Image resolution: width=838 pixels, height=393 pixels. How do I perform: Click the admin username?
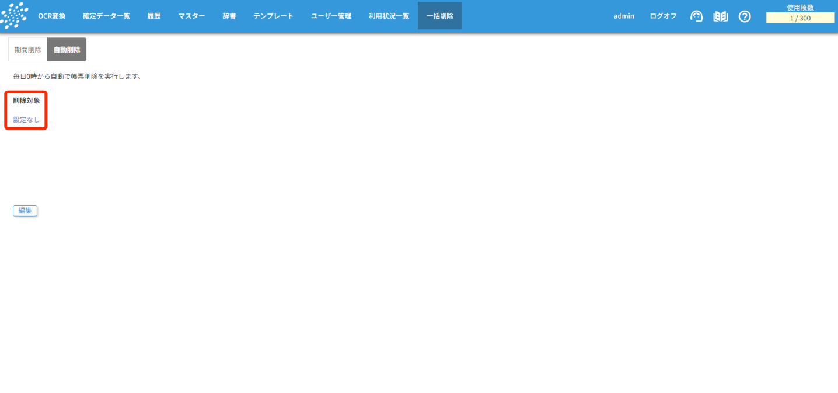pyautogui.click(x=624, y=16)
